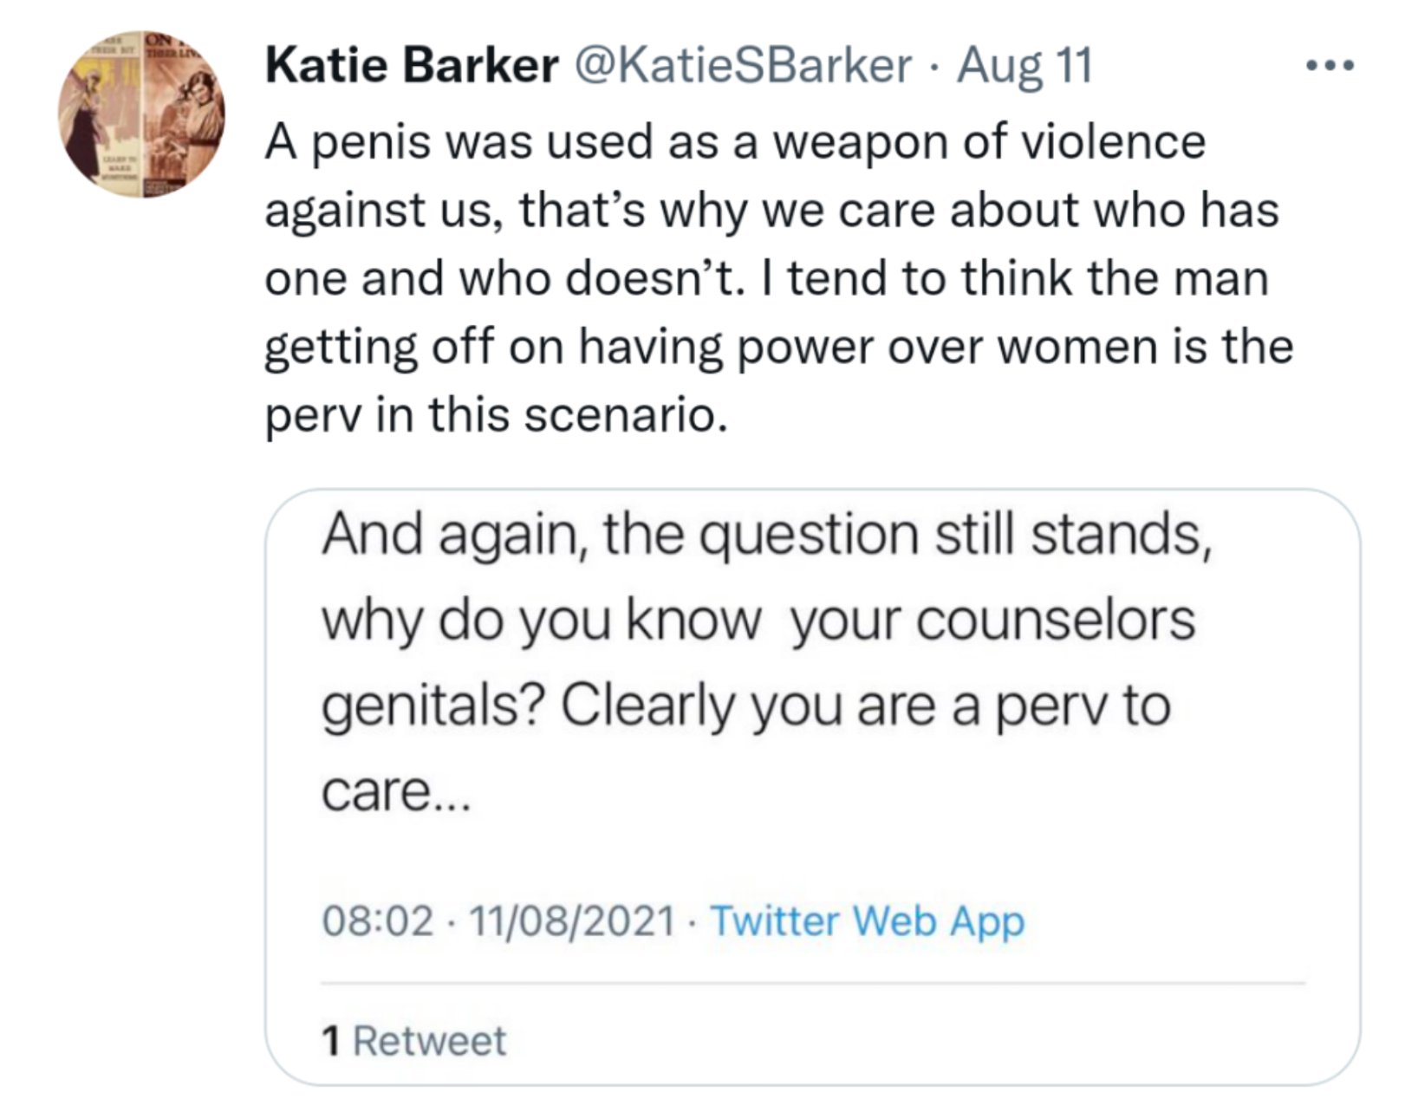The width and height of the screenshot is (1418, 1099).
Task: Click the line 'getting off on having power over women'
Action: pyautogui.click(x=777, y=347)
